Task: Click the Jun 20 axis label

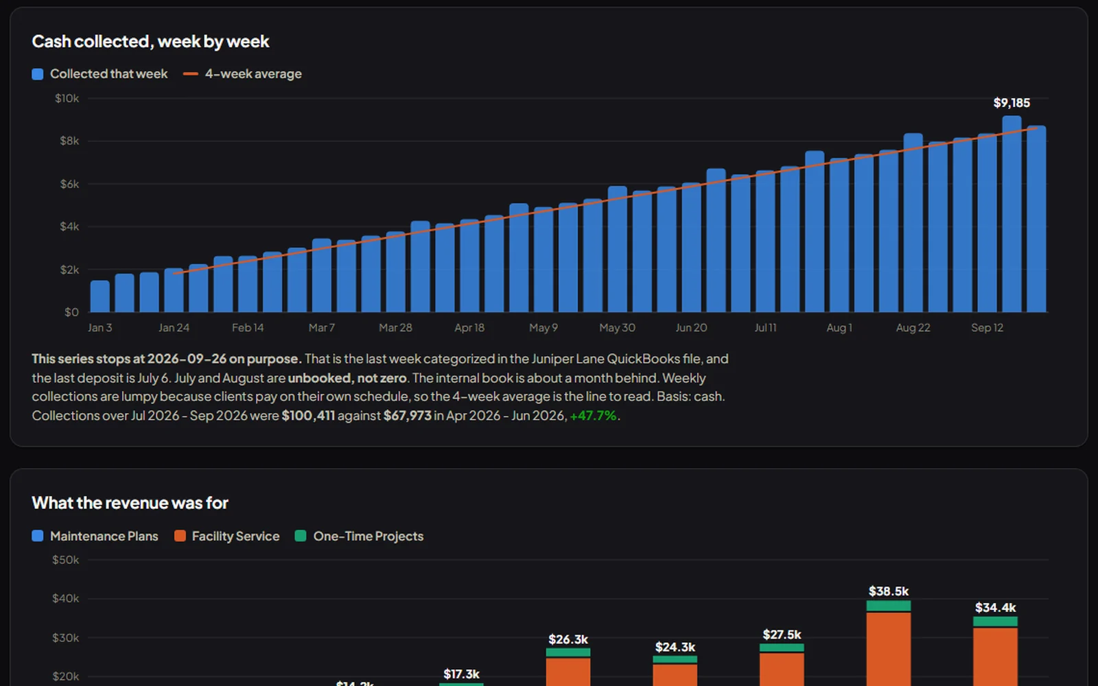Action: click(691, 328)
